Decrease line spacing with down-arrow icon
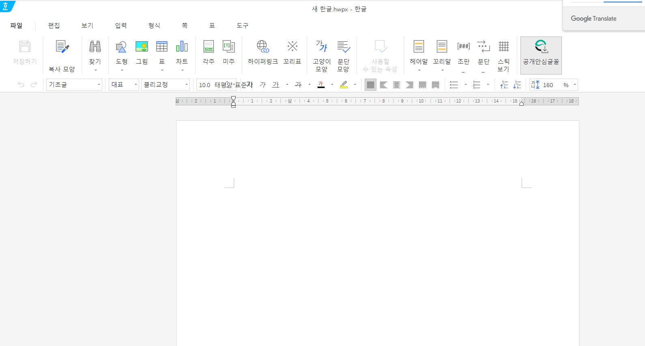The image size is (645, 346). click(x=517, y=85)
